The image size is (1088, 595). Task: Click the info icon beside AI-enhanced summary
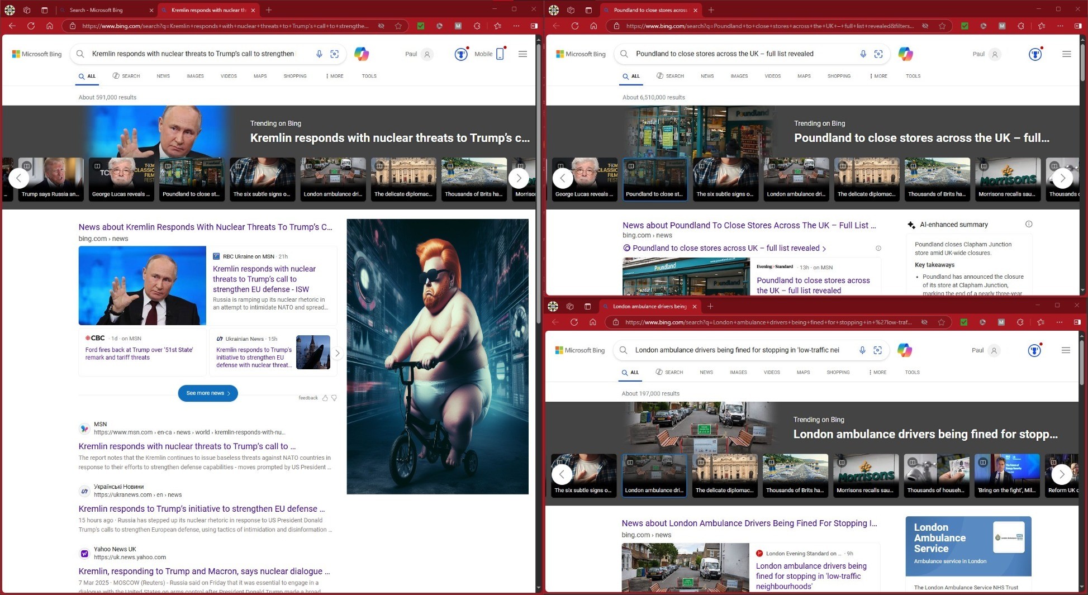(1029, 225)
